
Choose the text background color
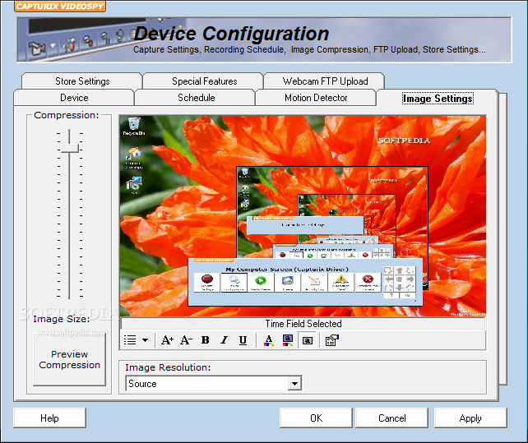tap(288, 340)
